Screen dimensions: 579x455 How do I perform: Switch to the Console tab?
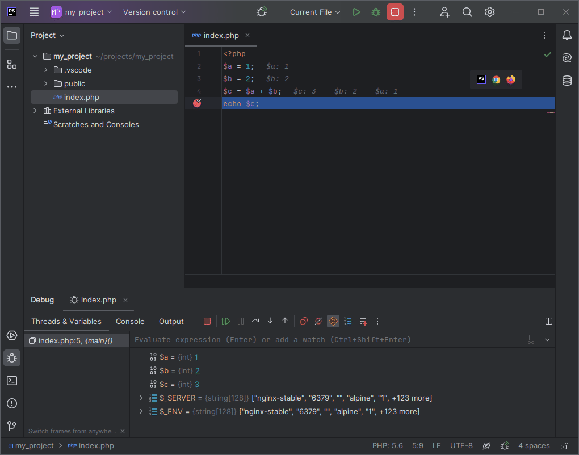pyautogui.click(x=130, y=321)
